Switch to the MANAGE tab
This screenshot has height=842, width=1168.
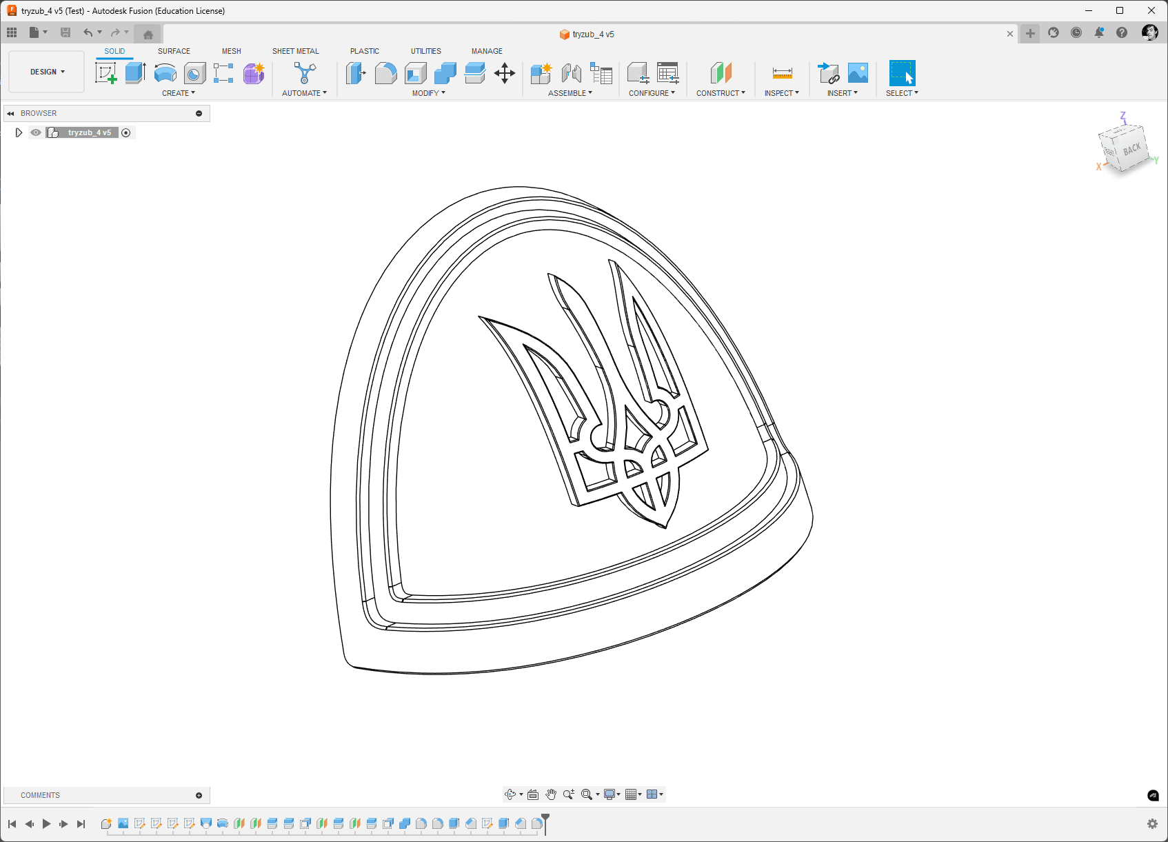(x=487, y=51)
